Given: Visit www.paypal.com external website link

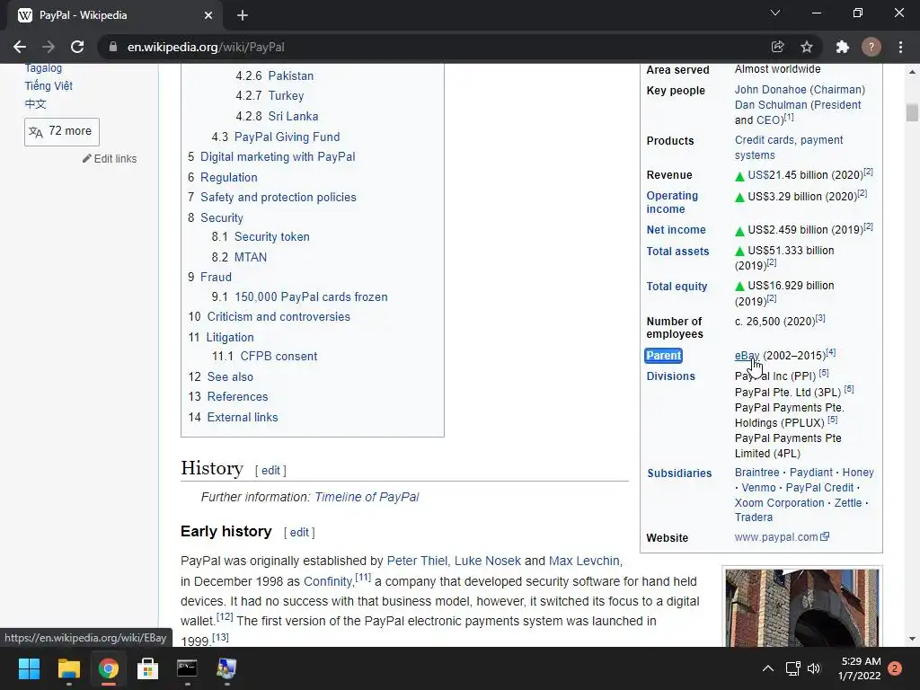Looking at the screenshot, I should pos(782,537).
